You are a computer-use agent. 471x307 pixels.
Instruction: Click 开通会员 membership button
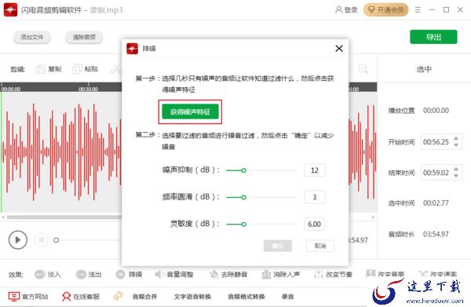click(x=386, y=10)
